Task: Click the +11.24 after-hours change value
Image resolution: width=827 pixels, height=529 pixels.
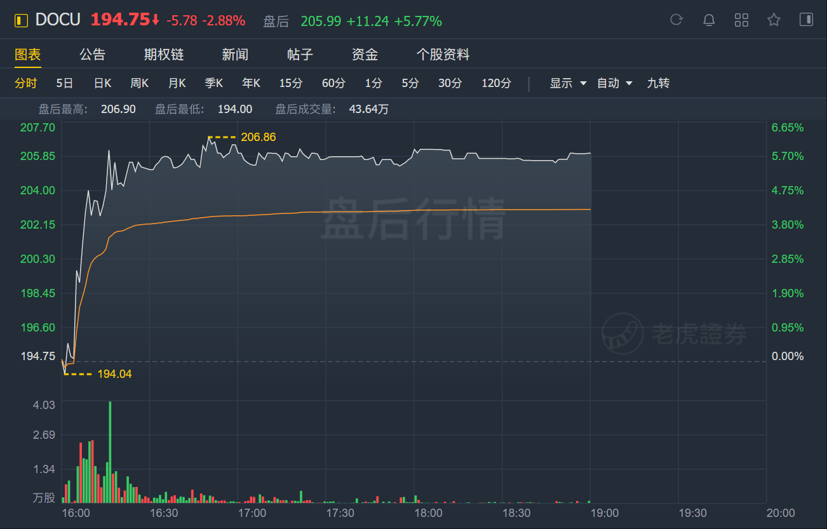Action: [367, 21]
